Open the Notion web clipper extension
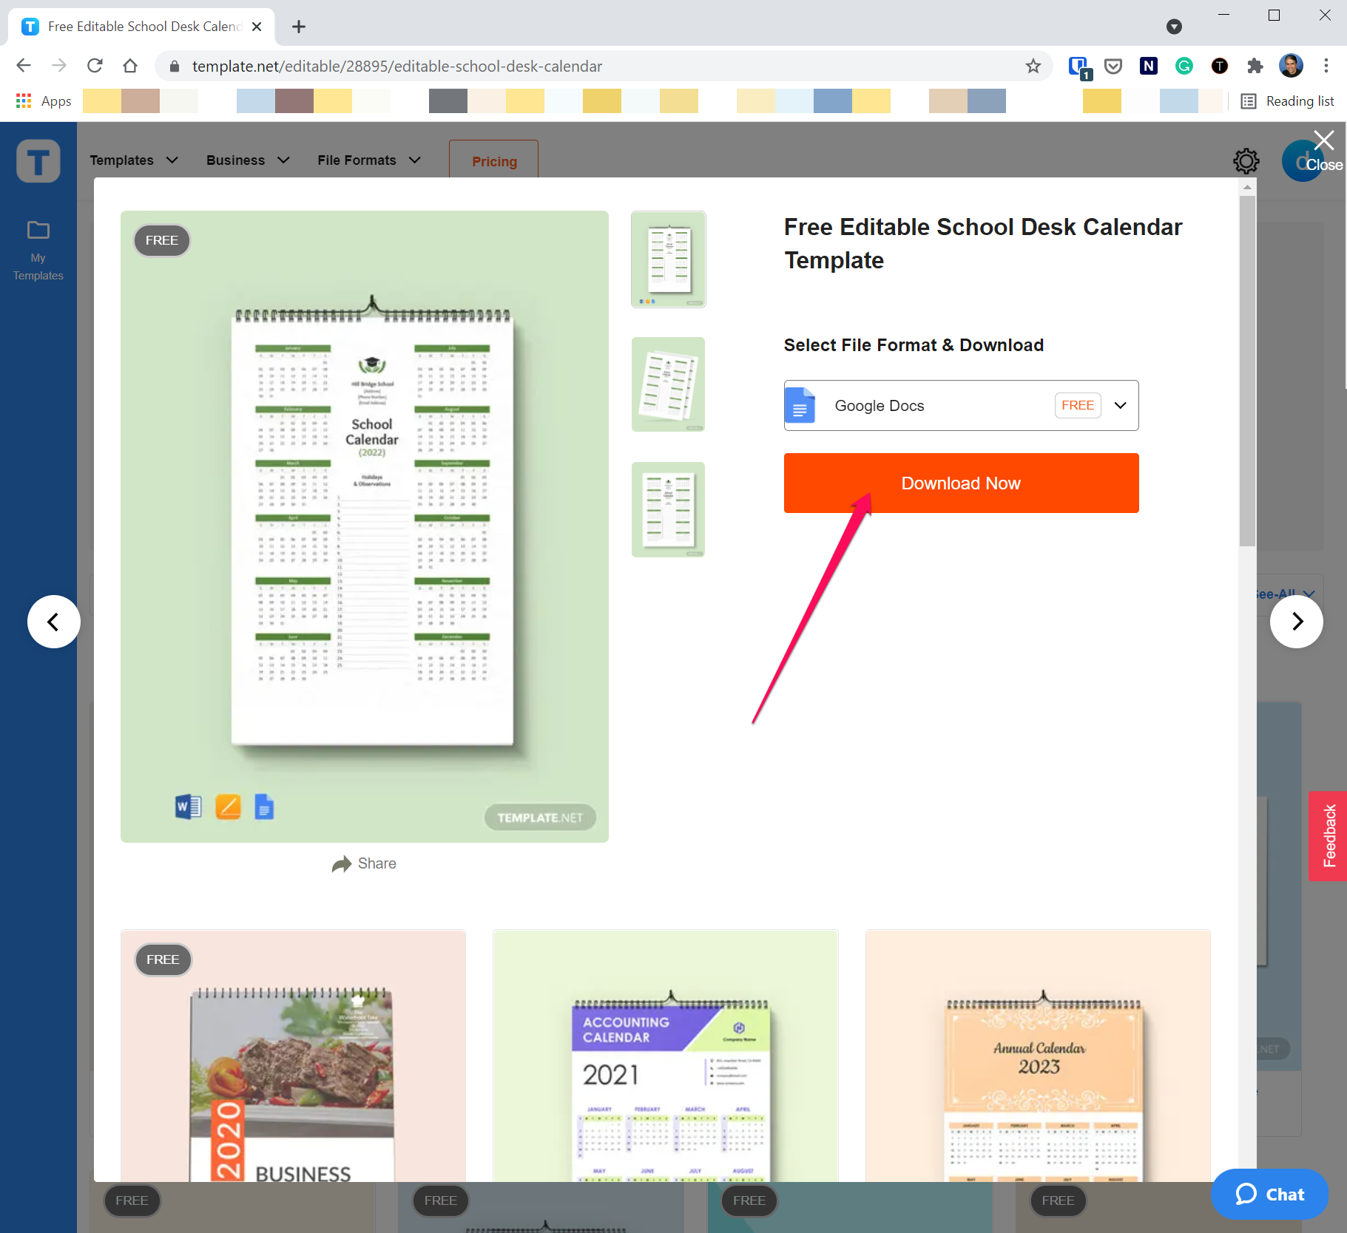1347x1233 pixels. [1149, 66]
